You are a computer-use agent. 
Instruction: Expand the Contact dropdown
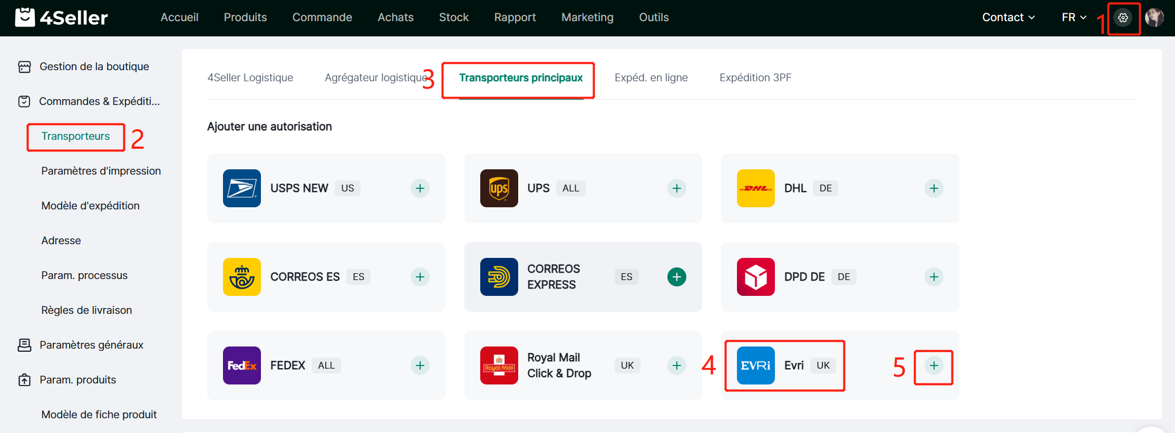click(1008, 17)
